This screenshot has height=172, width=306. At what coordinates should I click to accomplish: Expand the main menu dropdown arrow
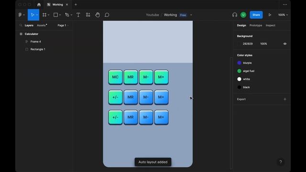(x=24, y=15)
